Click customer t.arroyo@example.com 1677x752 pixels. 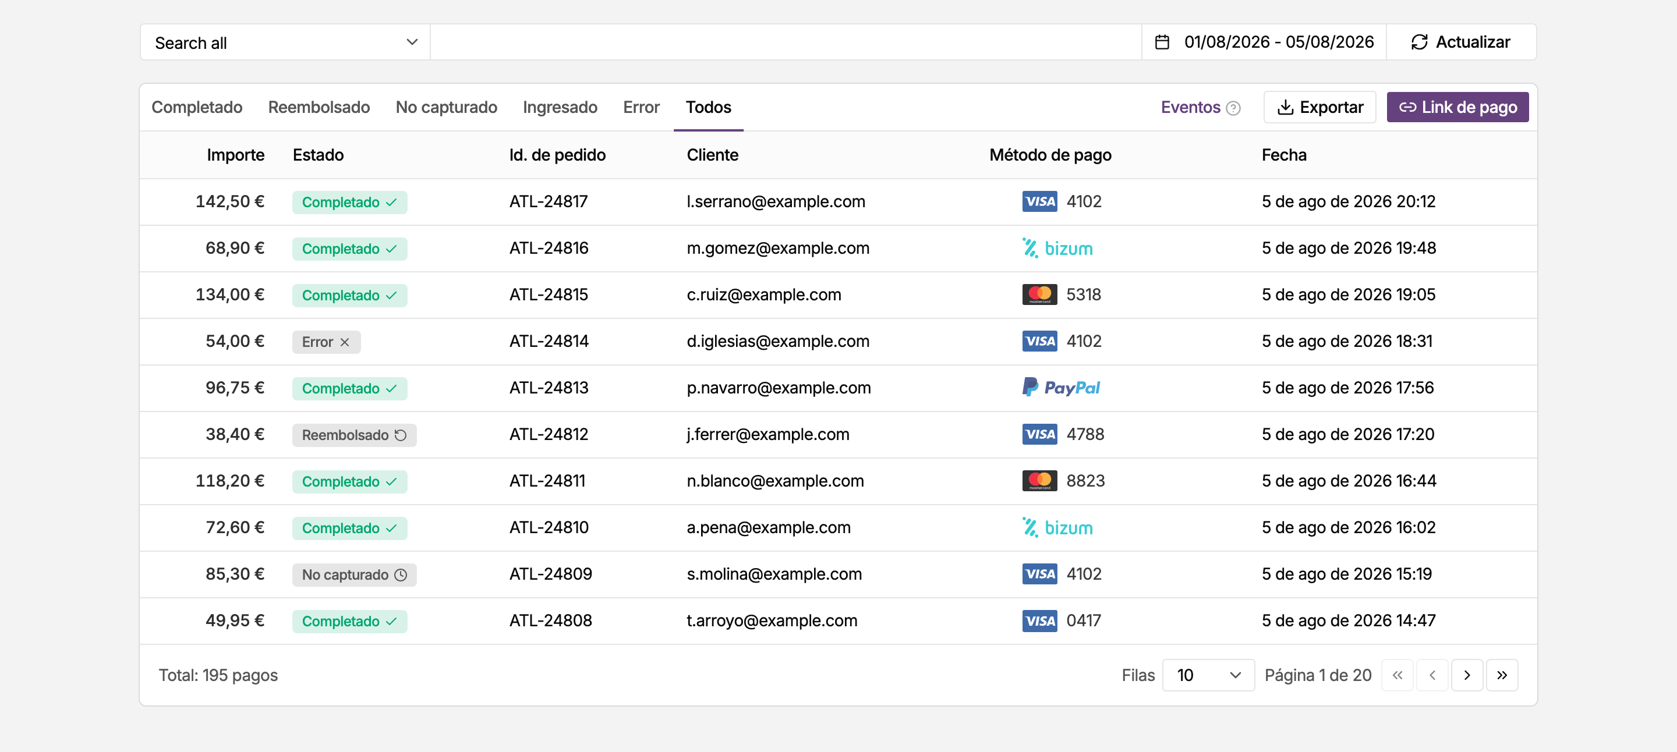[772, 621]
